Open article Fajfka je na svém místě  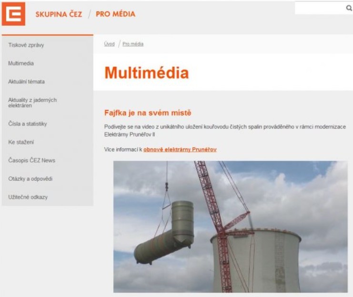click(x=148, y=113)
